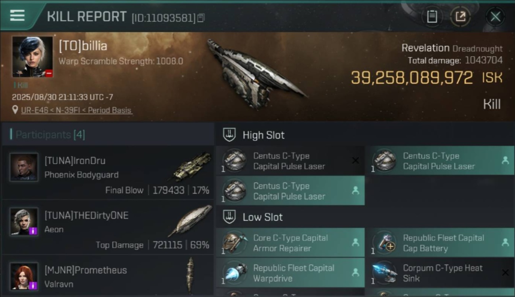Open IronDru participant portrait

[x=24, y=167]
